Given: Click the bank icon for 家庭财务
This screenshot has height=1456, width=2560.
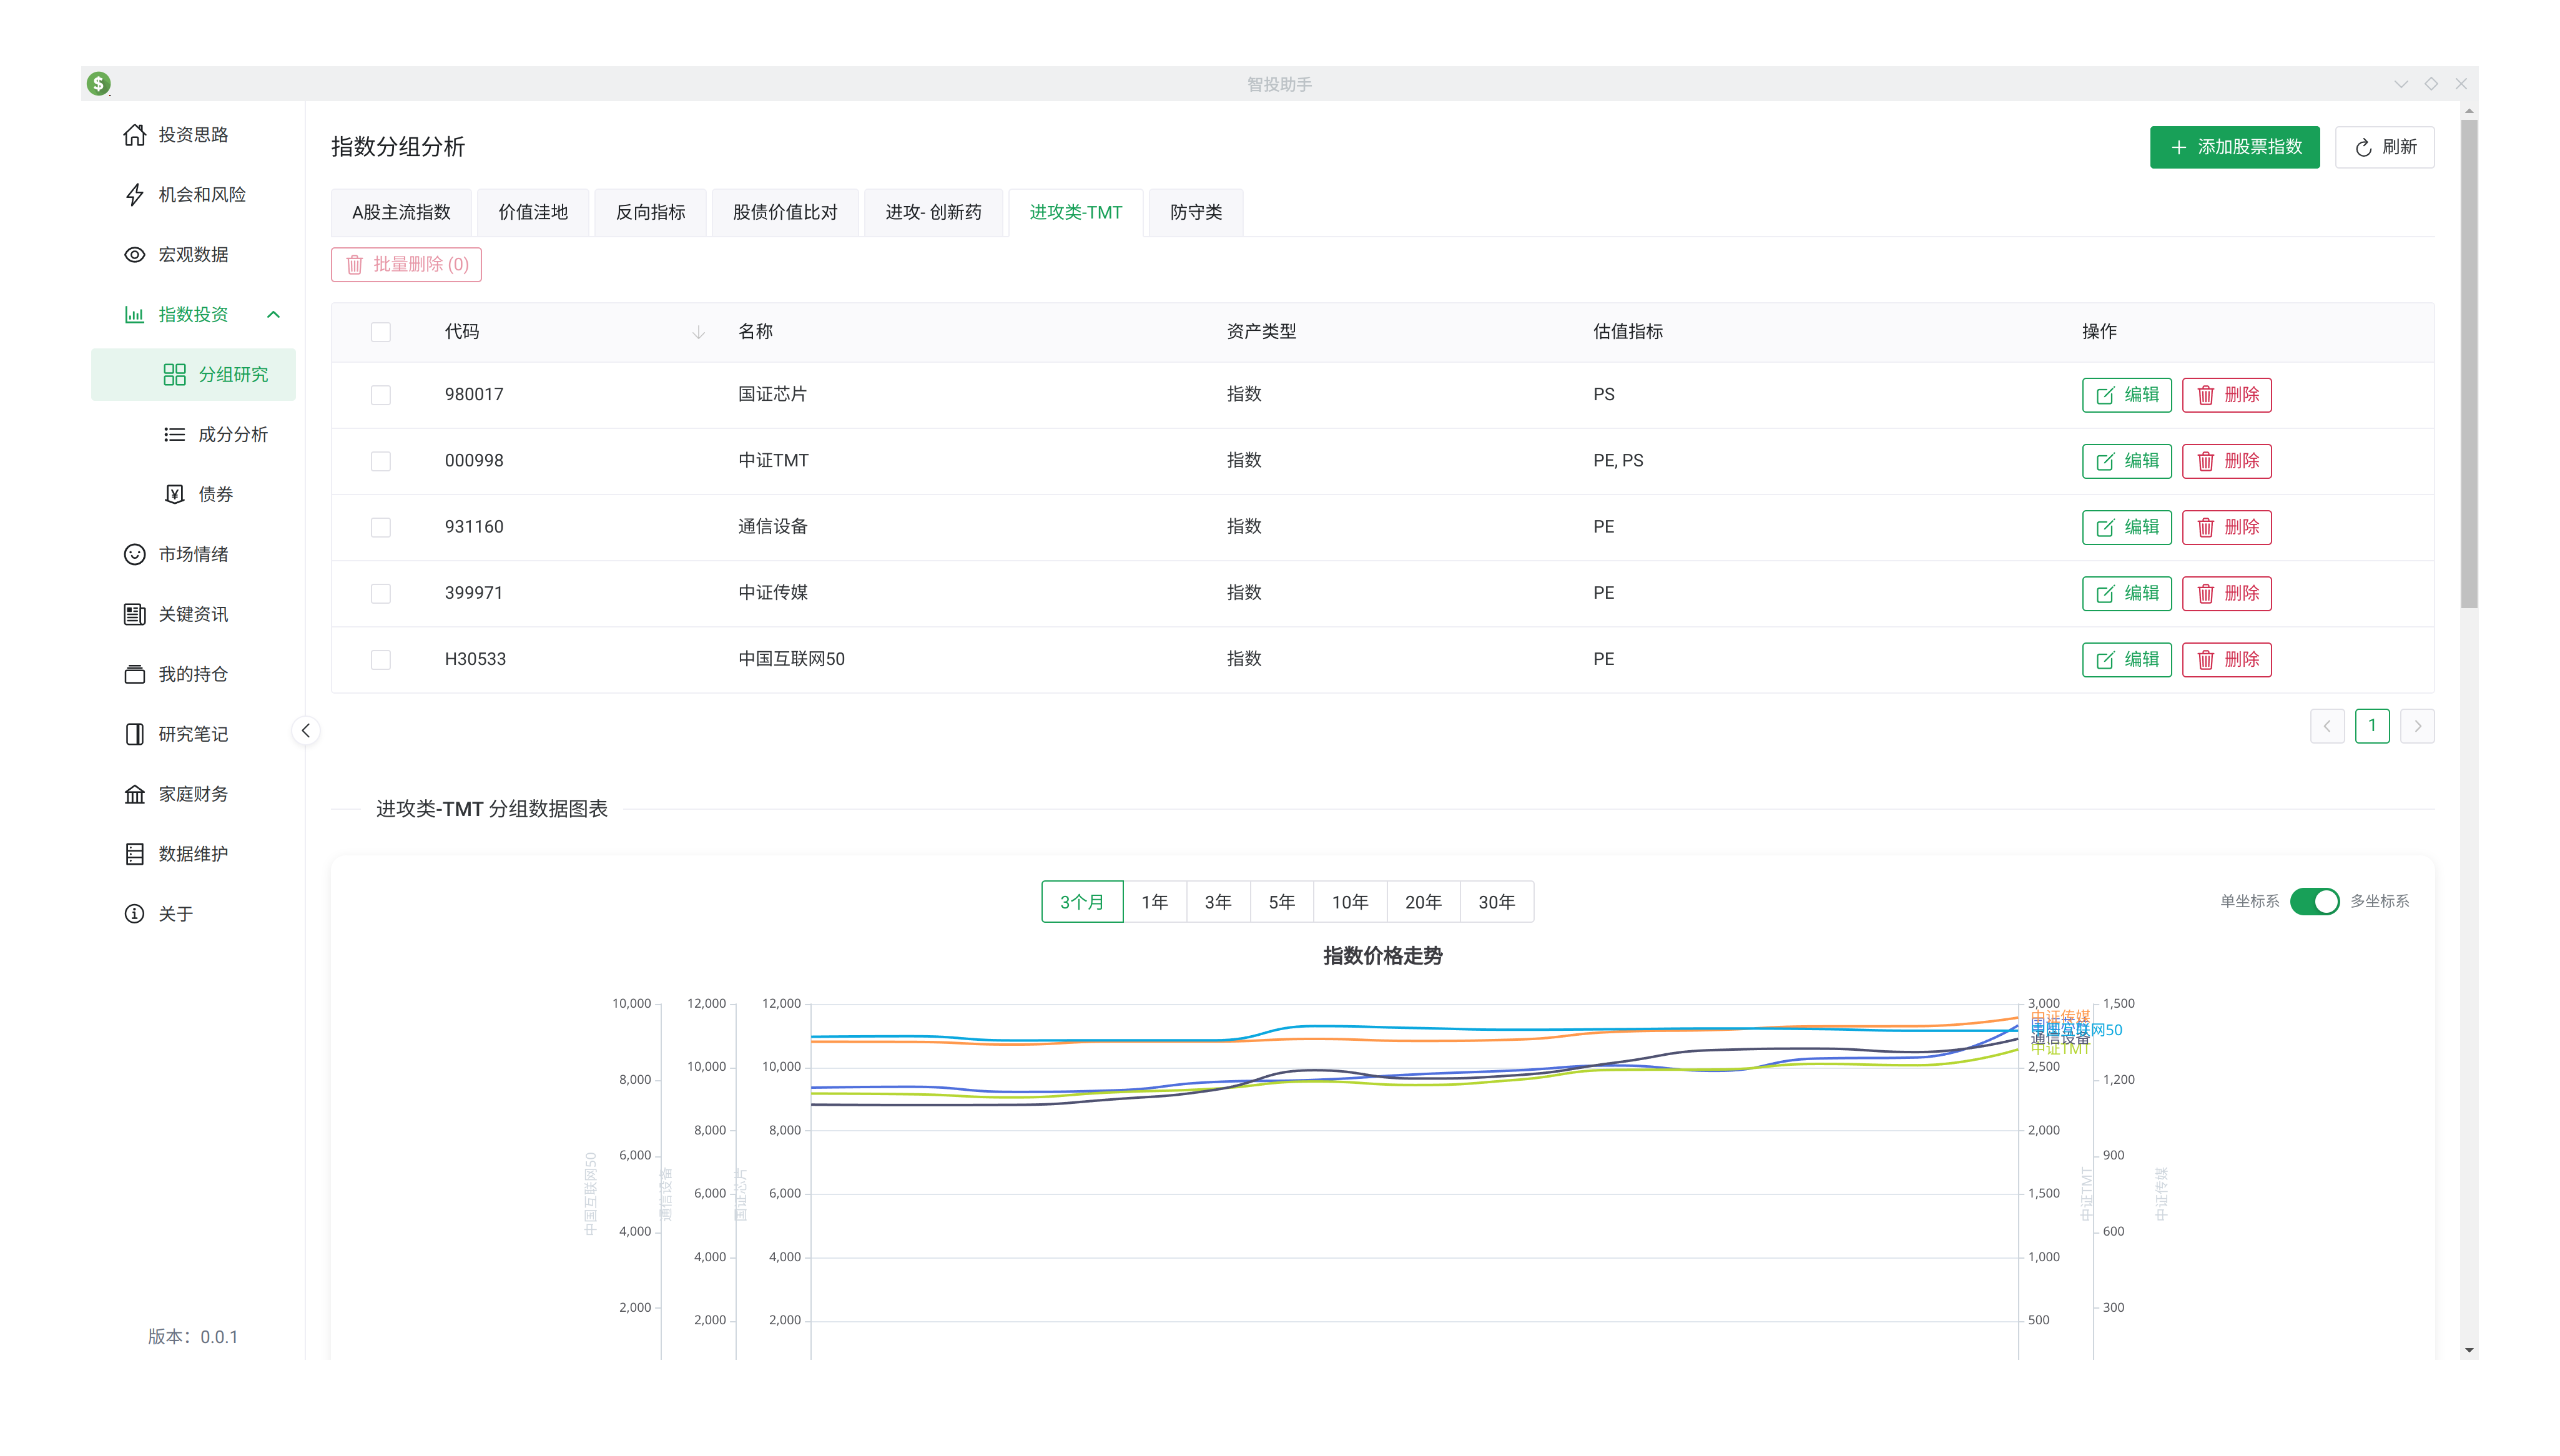Looking at the screenshot, I should pos(134,794).
